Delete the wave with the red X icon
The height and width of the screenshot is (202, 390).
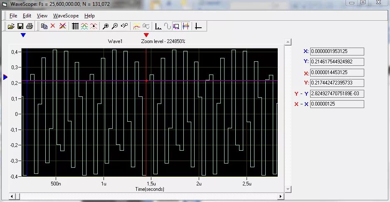53,26
